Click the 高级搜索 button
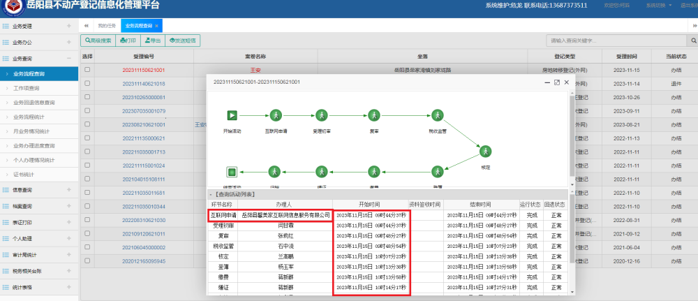The image size is (698, 301). point(97,41)
